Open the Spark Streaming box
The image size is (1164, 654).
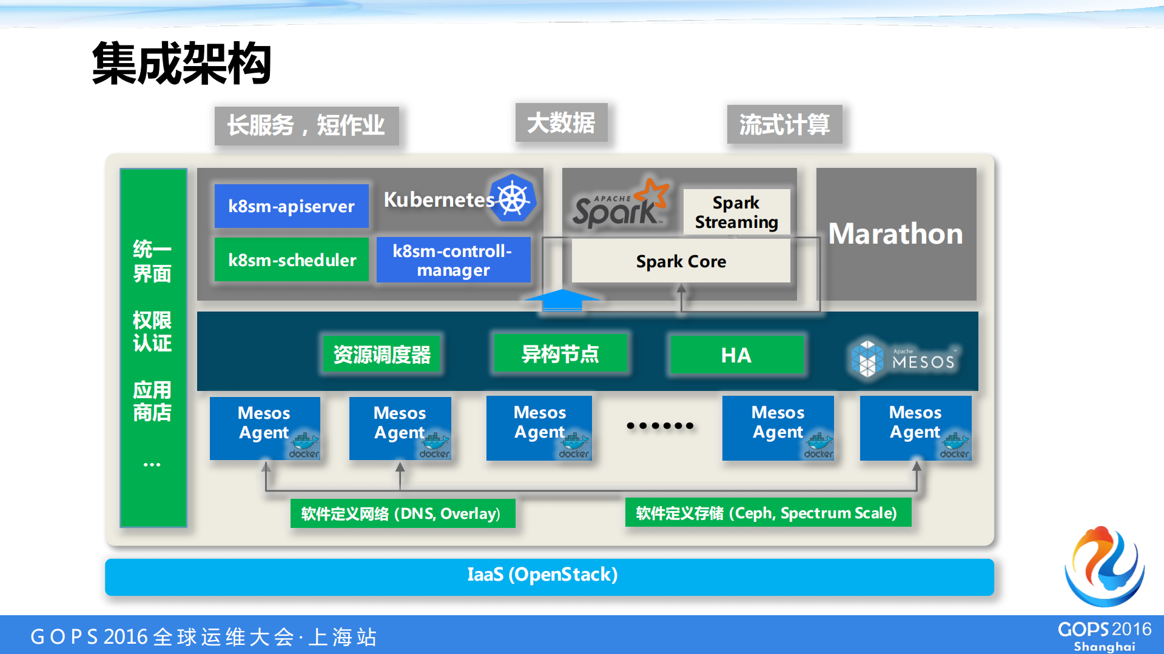[x=736, y=212]
